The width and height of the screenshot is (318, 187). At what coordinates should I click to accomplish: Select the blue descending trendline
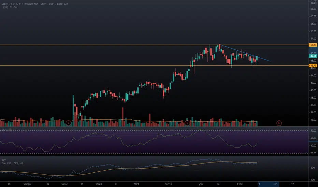click(x=245, y=53)
